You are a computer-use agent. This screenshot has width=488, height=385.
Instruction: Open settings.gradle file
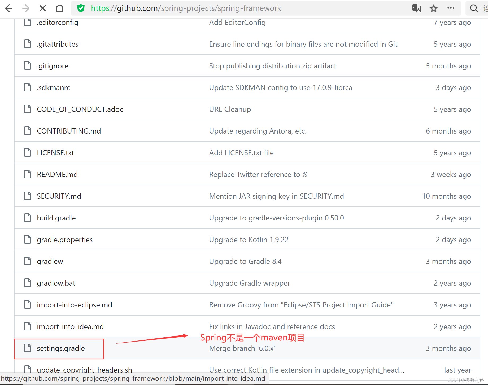click(x=61, y=348)
